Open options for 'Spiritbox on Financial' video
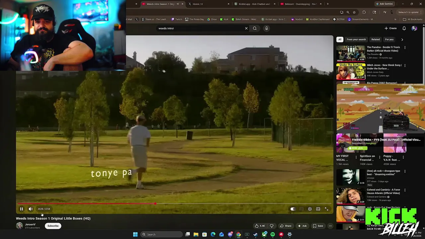Viewport: 425px width, 239px height. tap(380, 157)
